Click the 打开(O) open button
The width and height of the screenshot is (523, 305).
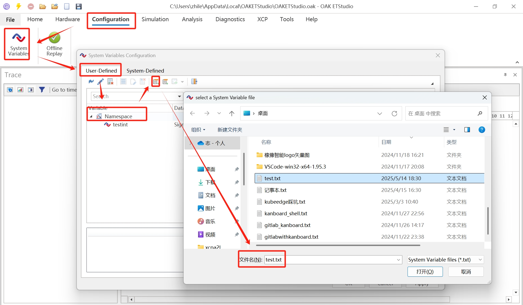tap(425, 272)
